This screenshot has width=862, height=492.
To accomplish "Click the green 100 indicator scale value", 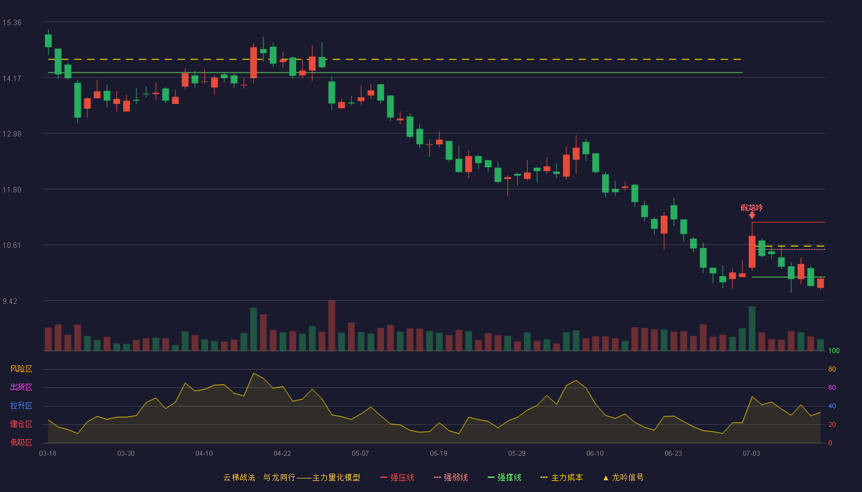I will tap(834, 351).
